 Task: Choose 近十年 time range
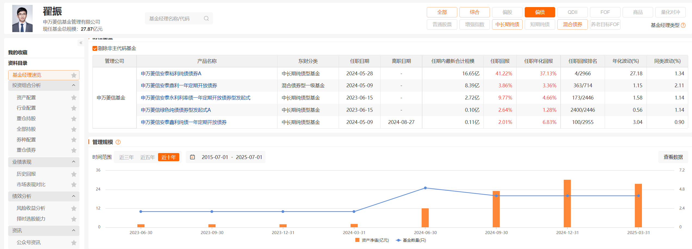(x=169, y=157)
